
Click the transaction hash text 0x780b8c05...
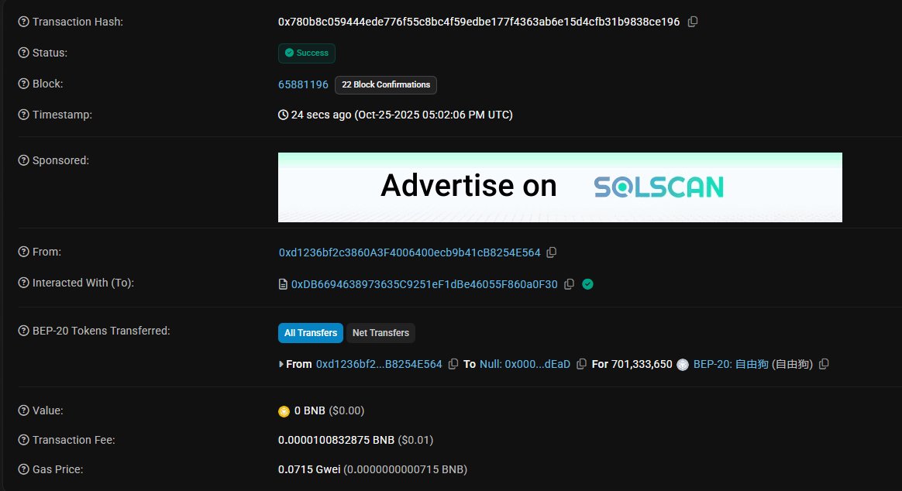[479, 22]
